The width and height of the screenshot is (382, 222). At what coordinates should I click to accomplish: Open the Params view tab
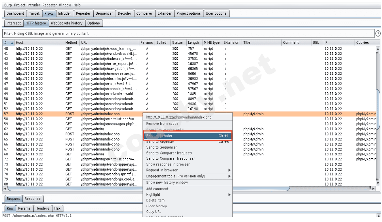click(24, 208)
